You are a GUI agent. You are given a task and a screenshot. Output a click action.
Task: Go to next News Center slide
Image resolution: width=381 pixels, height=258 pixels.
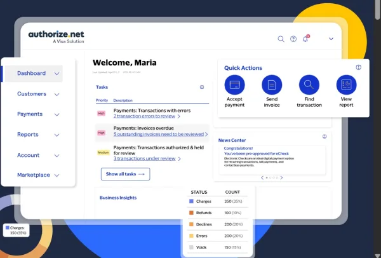281,178
